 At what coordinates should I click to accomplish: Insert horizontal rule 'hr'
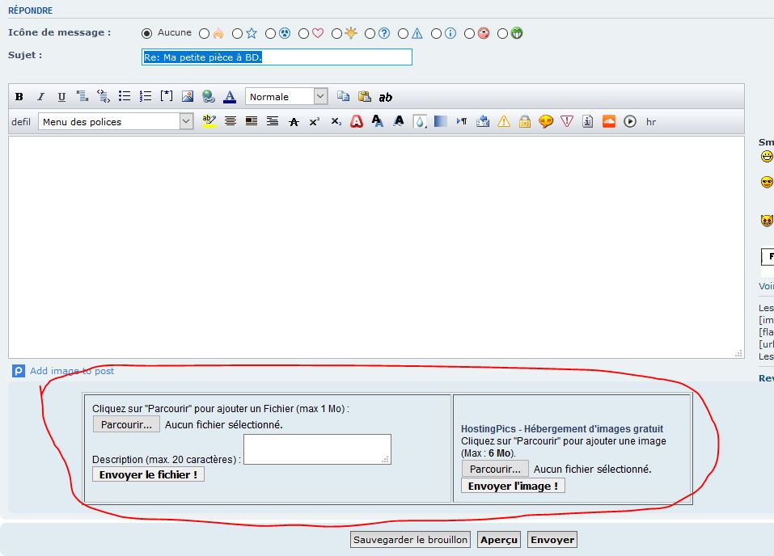point(651,122)
